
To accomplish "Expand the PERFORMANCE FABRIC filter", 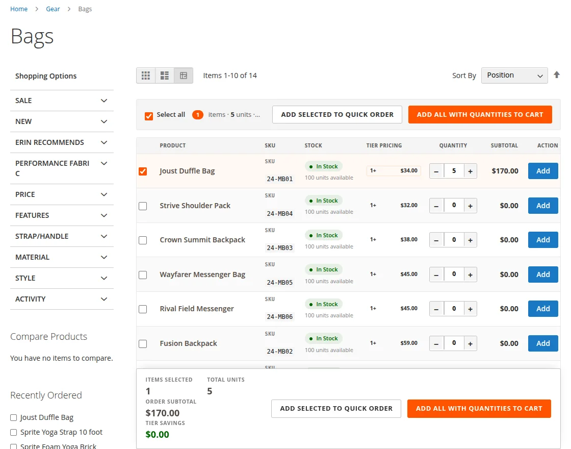I will click(62, 168).
